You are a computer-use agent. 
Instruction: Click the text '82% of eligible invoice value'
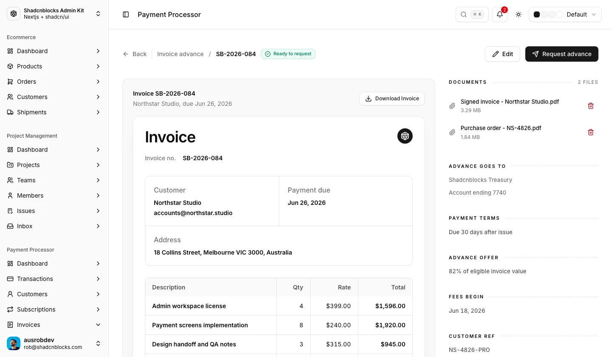487,271
